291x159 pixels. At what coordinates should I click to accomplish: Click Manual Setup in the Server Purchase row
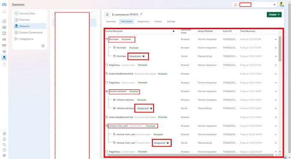[x=205, y=56]
